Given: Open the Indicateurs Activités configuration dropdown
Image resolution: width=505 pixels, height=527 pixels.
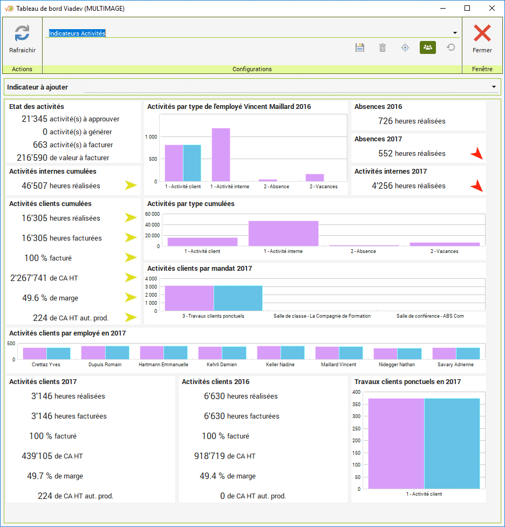Looking at the screenshot, I should (x=455, y=33).
